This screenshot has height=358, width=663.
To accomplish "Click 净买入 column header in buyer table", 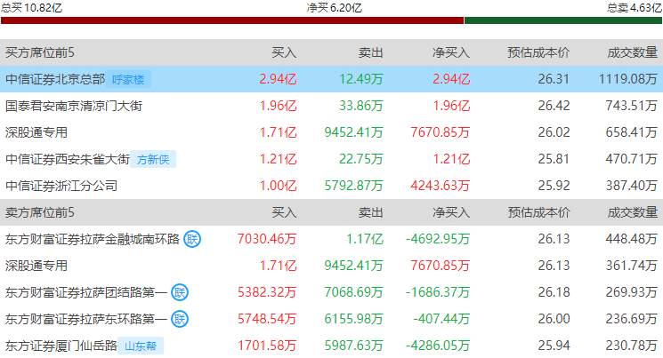I will [x=450, y=52].
